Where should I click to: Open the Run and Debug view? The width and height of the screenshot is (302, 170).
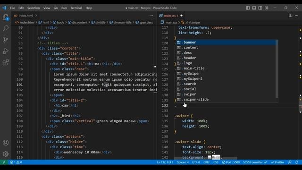point(6,51)
